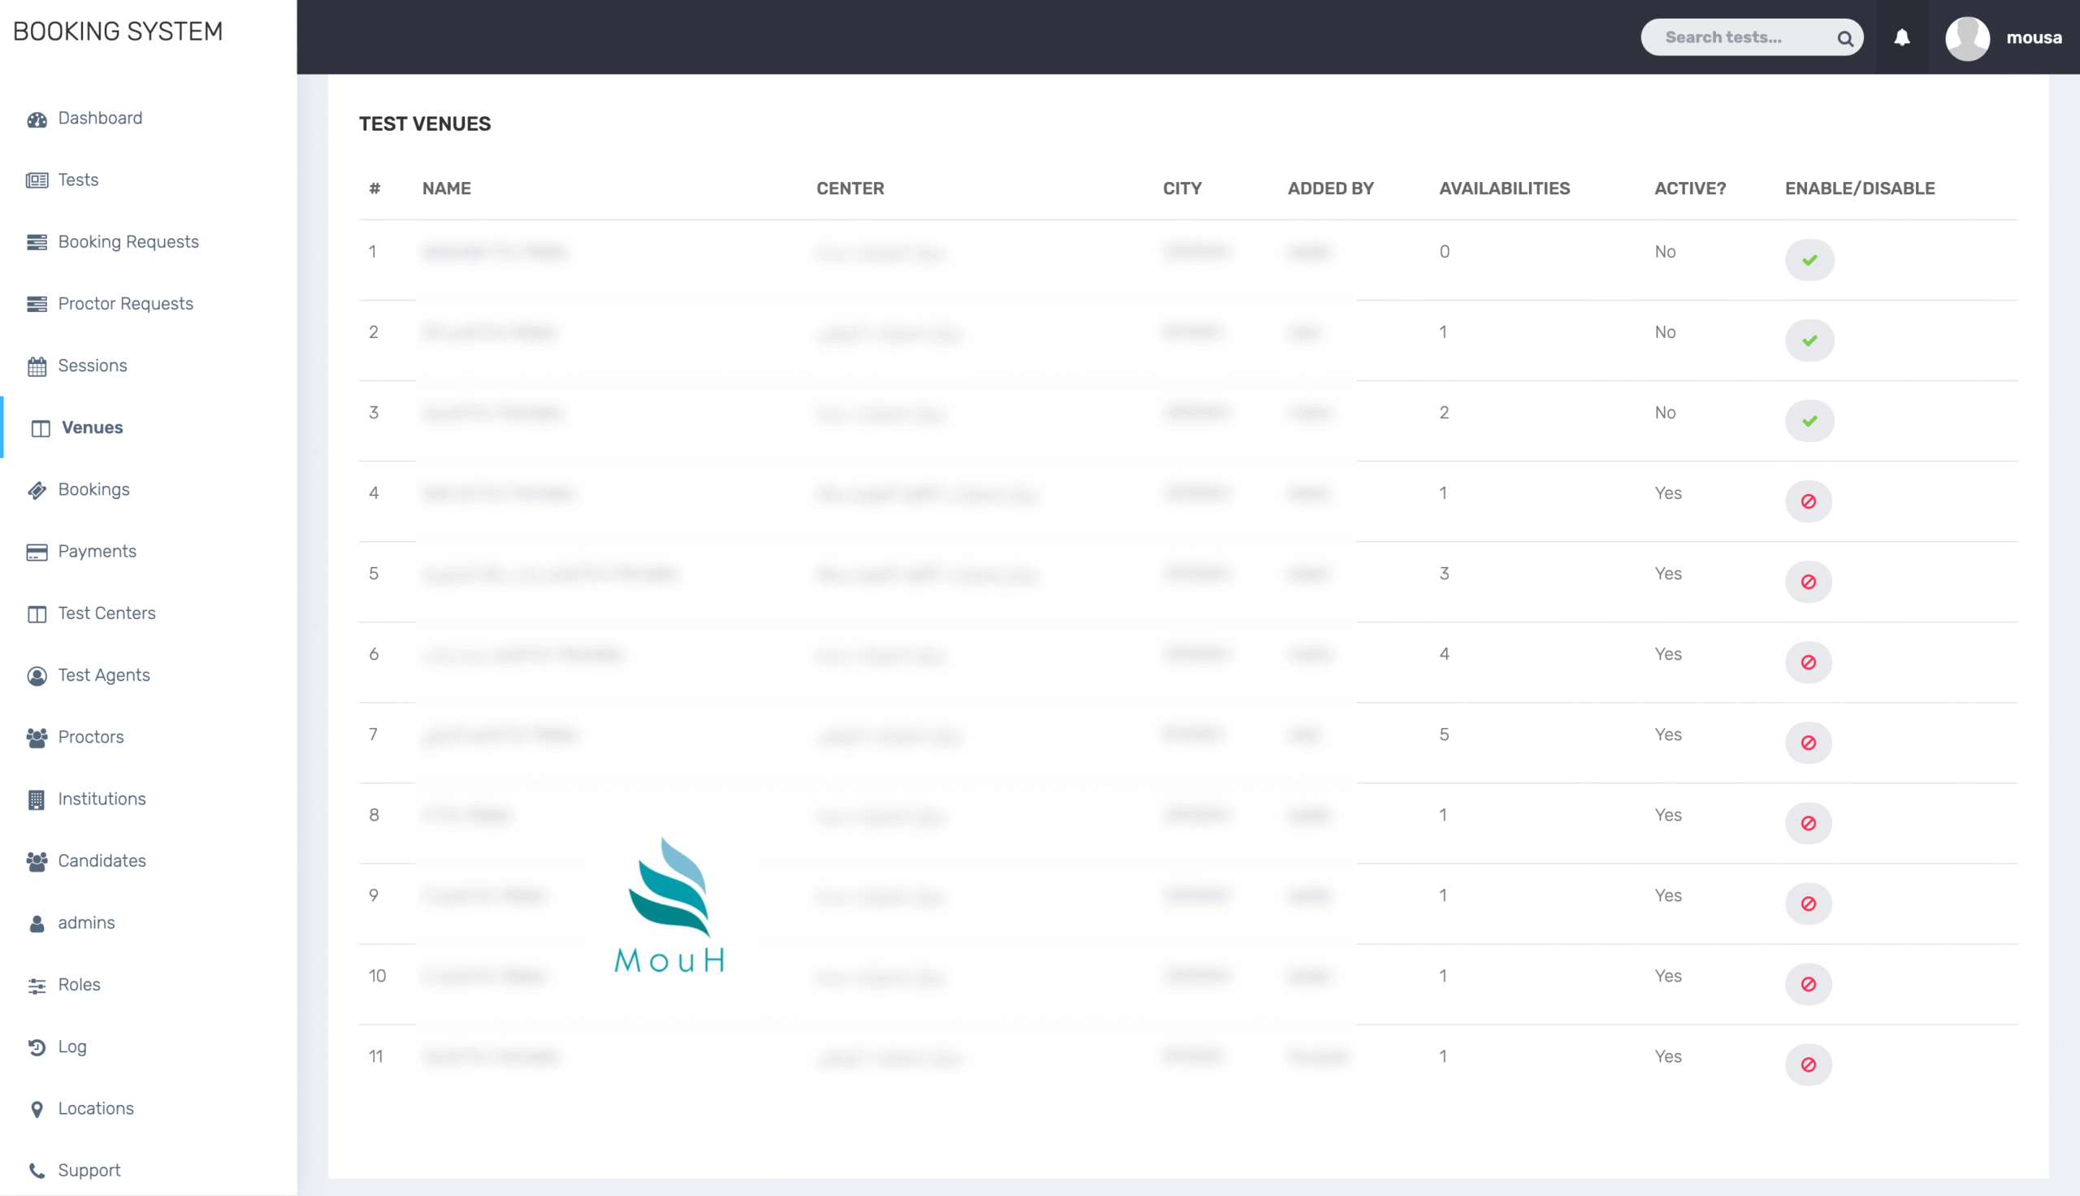Click the search magnifier icon

click(1844, 39)
